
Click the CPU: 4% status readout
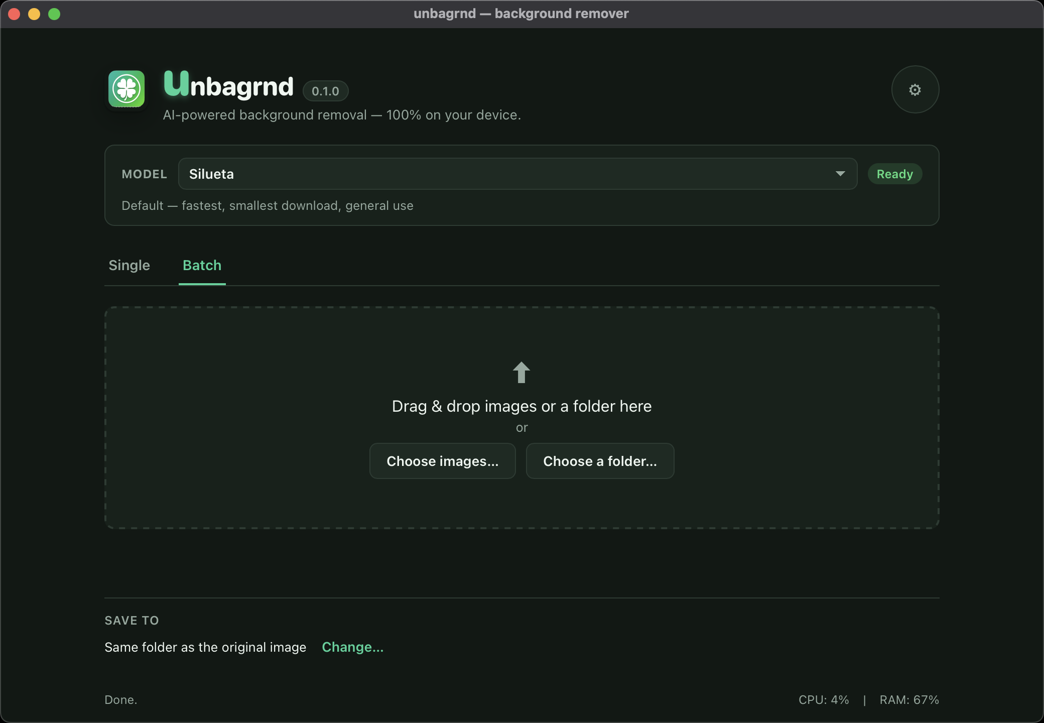coord(824,699)
